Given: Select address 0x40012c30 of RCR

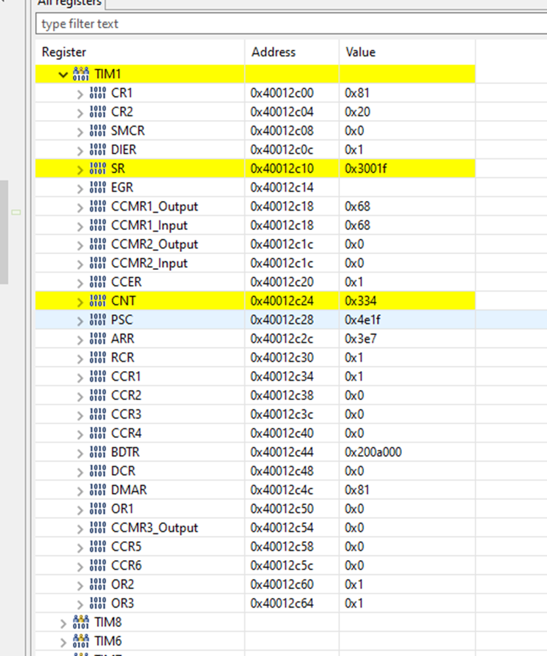Looking at the screenshot, I should click(x=282, y=358).
